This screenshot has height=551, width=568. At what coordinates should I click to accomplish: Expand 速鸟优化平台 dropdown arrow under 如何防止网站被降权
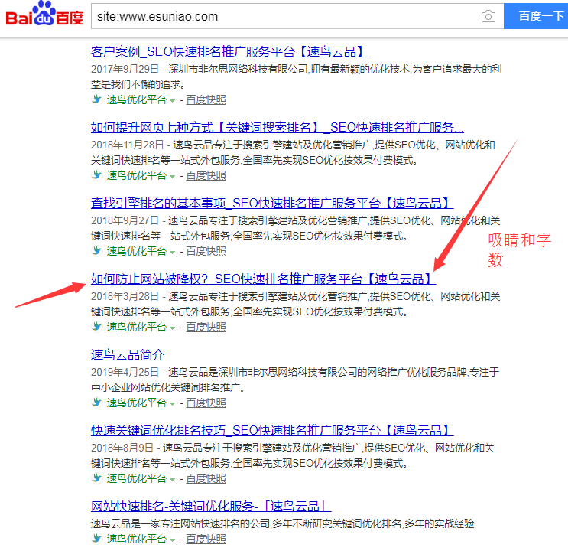[x=173, y=328]
